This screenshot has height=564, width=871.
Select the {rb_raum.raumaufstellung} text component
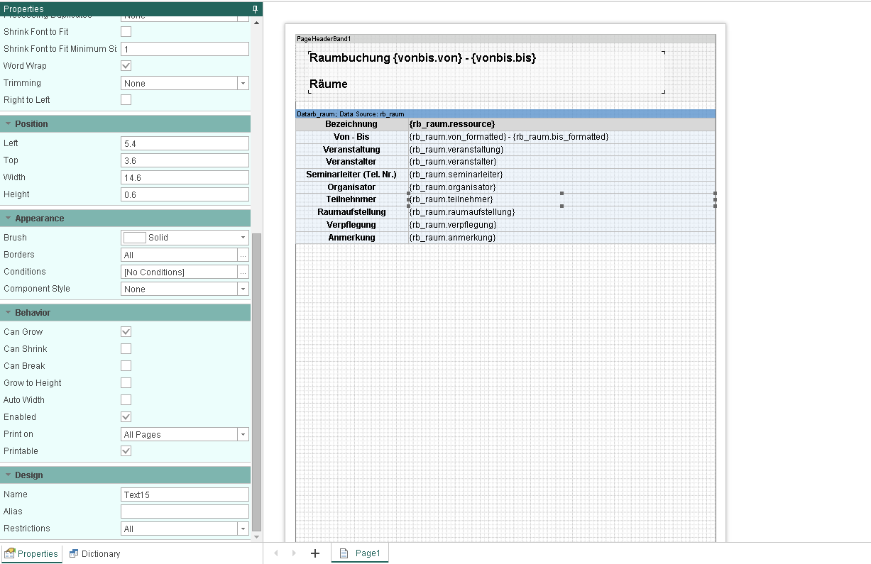562,212
